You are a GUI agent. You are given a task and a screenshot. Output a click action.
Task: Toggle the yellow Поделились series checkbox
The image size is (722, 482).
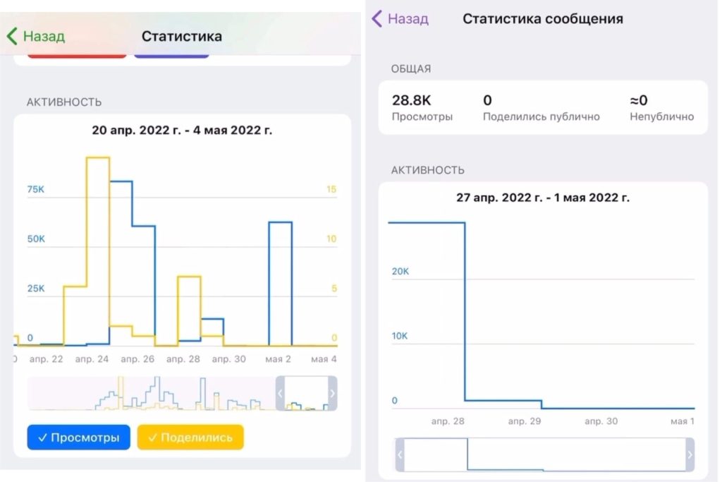click(x=190, y=438)
